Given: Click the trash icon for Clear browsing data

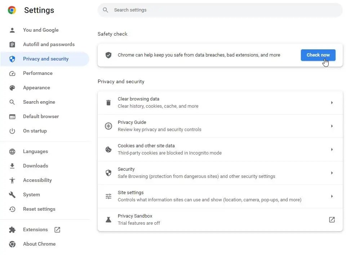Looking at the screenshot, I should click(x=108, y=103).
